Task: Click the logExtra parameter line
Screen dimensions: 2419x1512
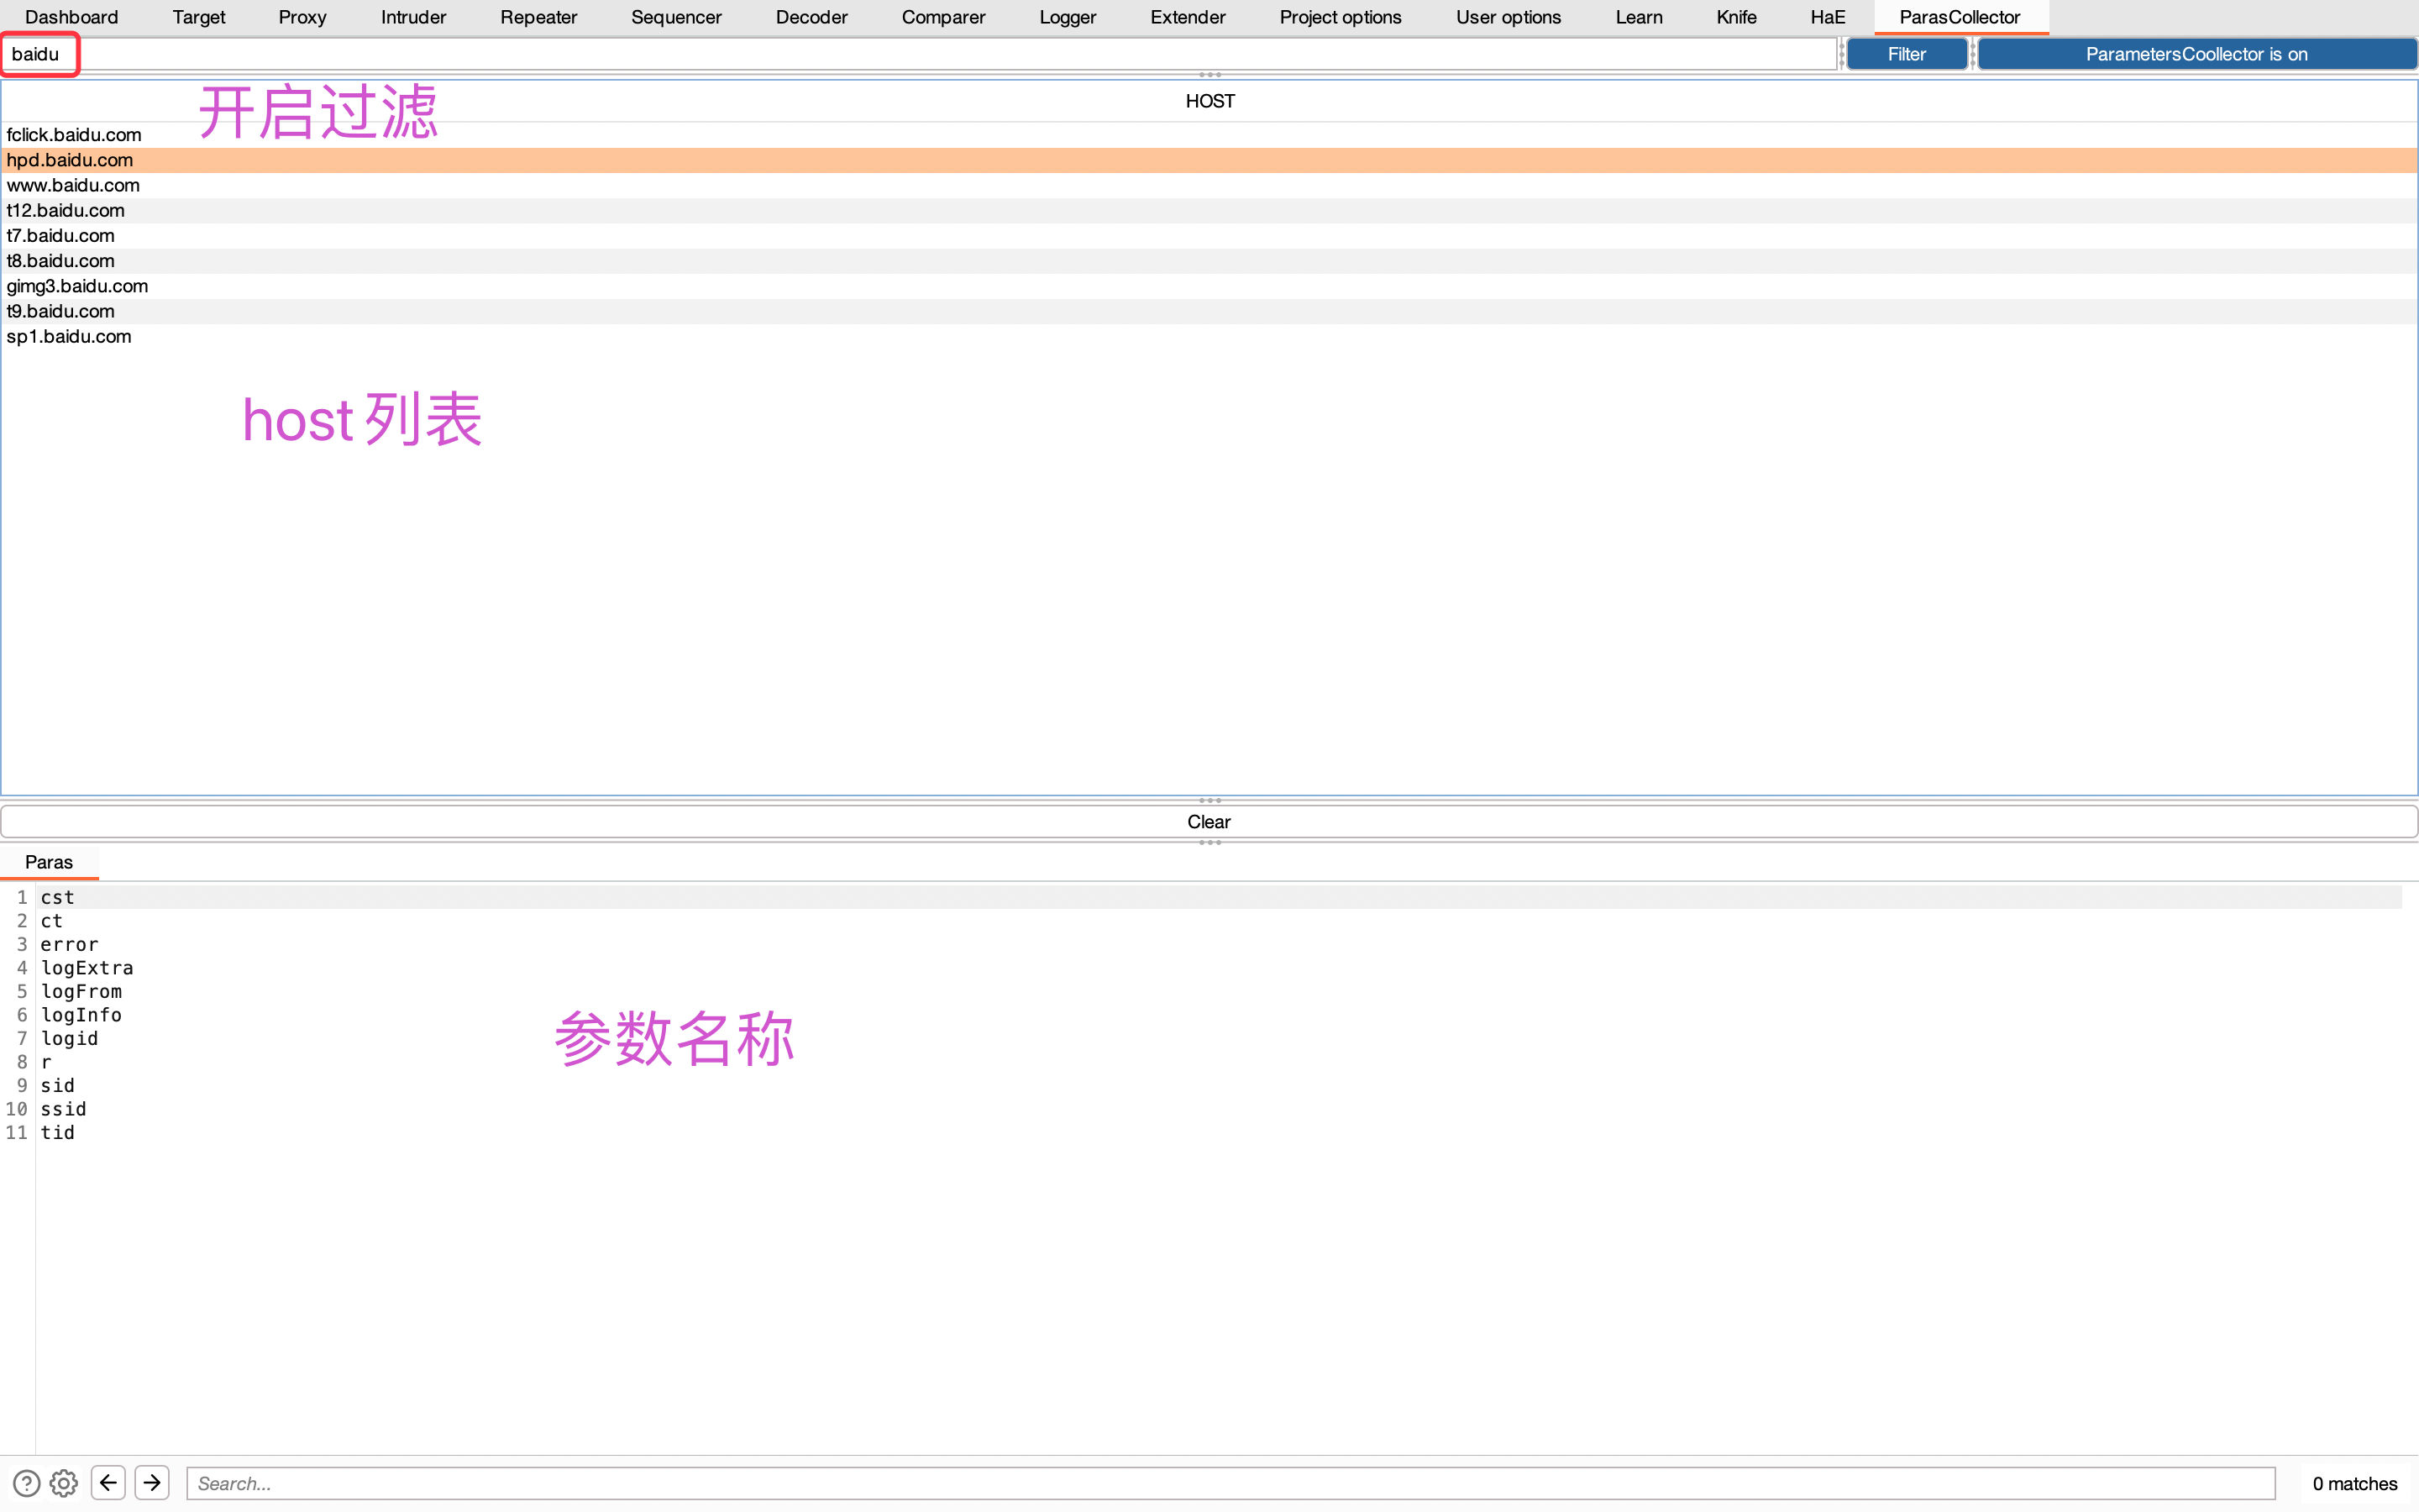Action: [x=87, y=968]
